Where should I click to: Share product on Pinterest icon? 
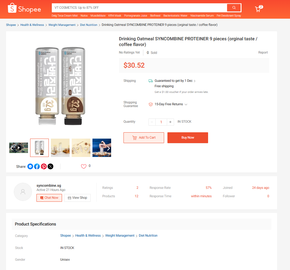(x=44, y=166)
